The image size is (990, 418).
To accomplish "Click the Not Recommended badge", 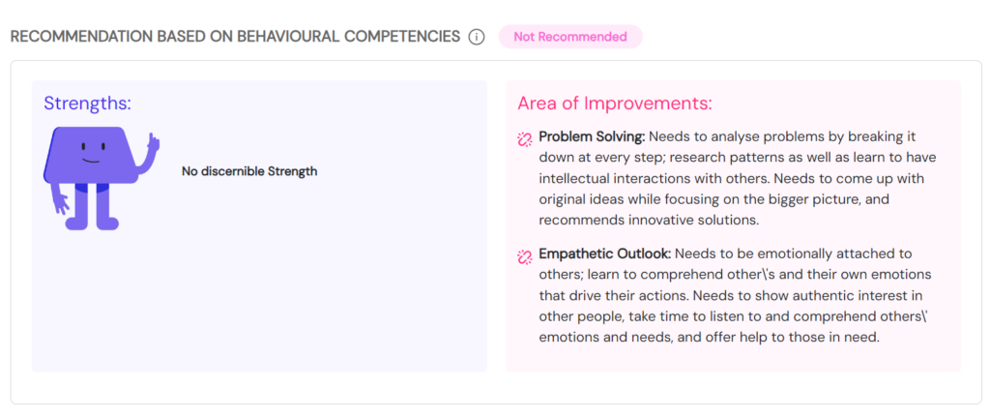I will (569, 37).
